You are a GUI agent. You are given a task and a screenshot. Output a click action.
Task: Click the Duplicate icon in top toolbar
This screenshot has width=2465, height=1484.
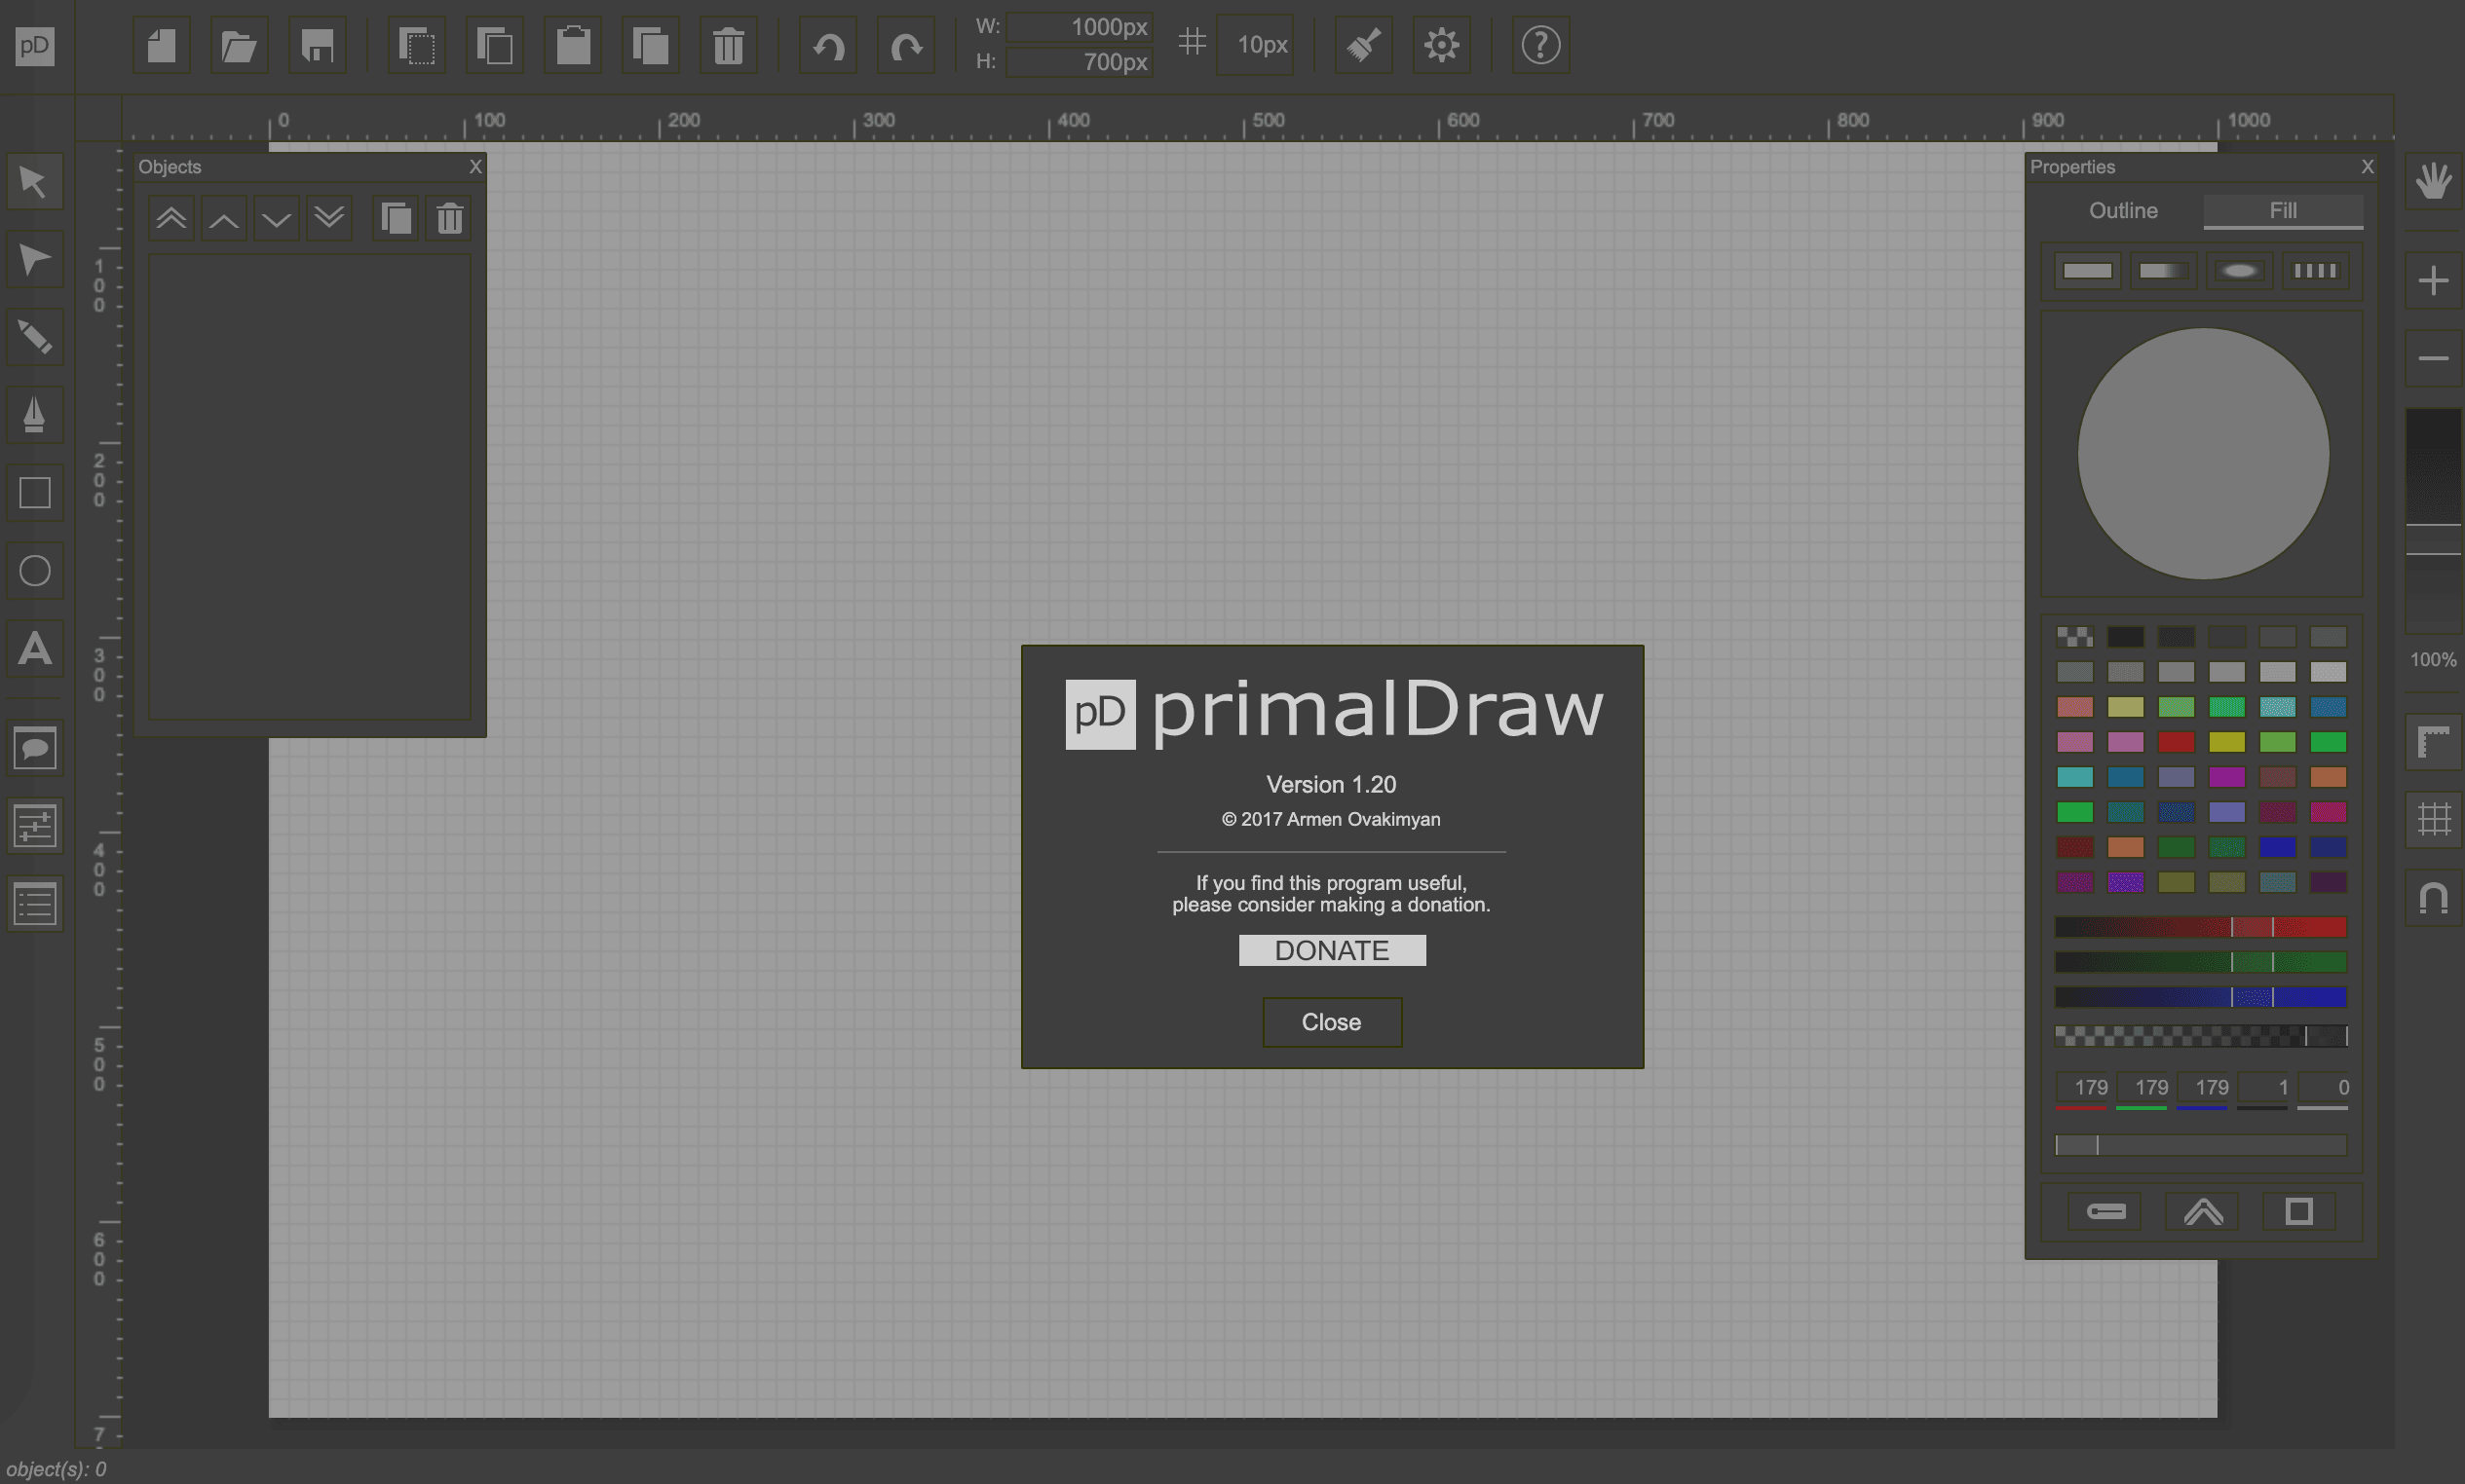[x=651, y=45]
